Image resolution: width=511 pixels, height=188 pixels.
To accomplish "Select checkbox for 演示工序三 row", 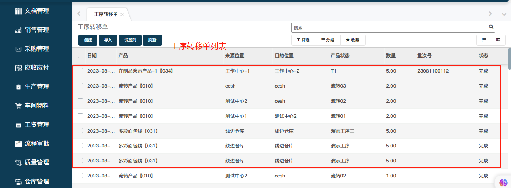I will [80, 130].
